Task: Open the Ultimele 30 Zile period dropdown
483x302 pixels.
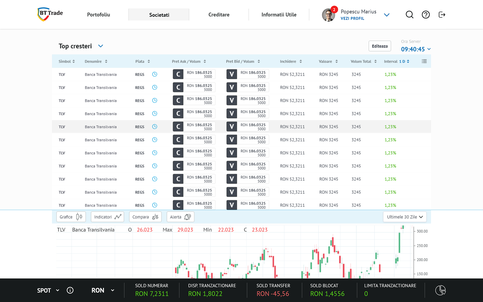Action: click(405, 217)
